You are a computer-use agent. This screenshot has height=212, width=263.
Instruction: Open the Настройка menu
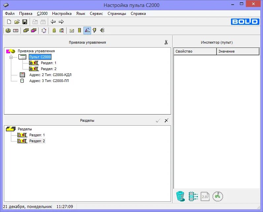tap(62, 14)
